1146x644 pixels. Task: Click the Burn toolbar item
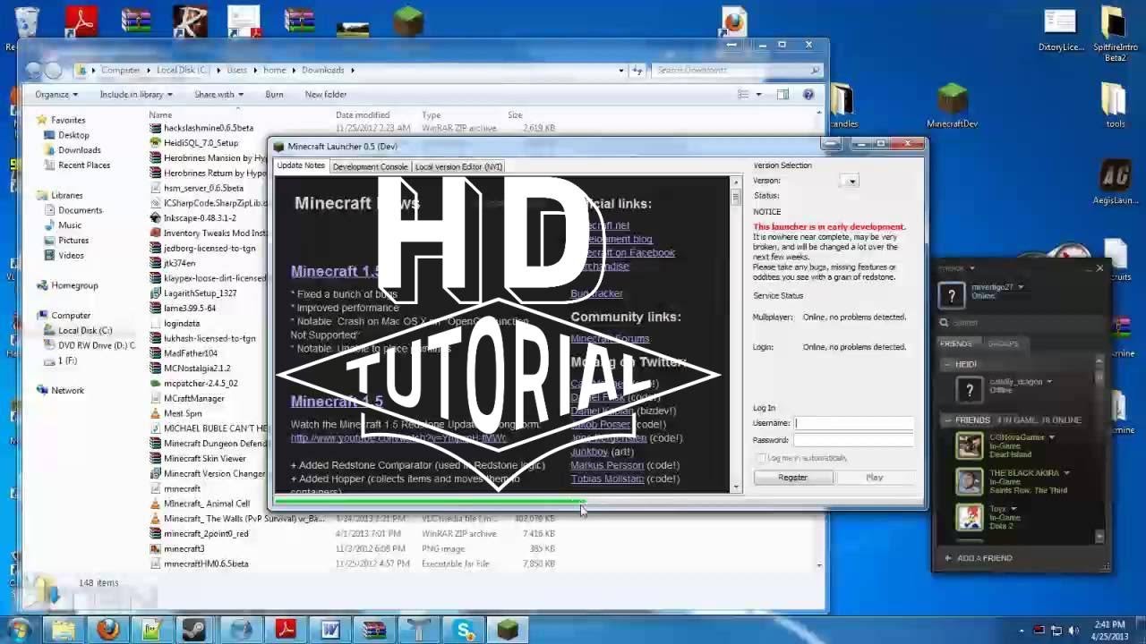point(274,94)
